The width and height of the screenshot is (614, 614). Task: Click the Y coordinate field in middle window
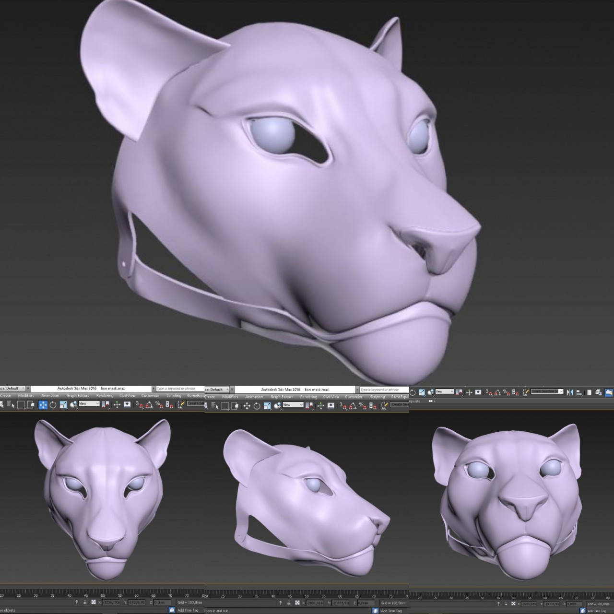340,602
